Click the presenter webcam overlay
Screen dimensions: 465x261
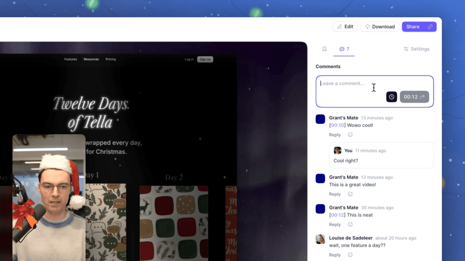(x=49, y=198)
